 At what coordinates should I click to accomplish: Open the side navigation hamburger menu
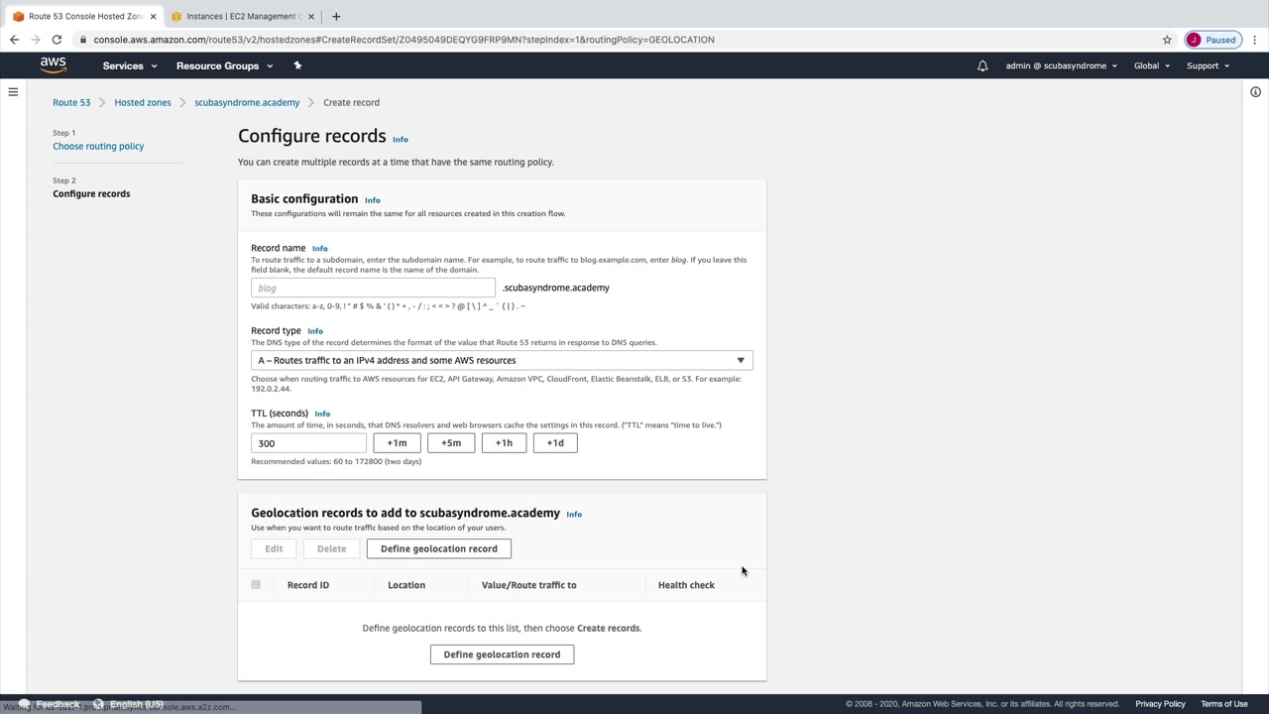13,92
